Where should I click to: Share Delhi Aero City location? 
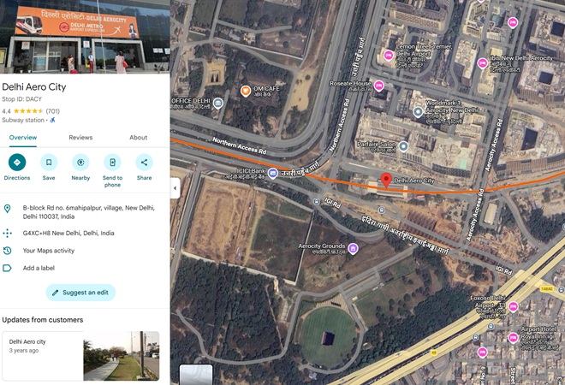pos(144,163)
